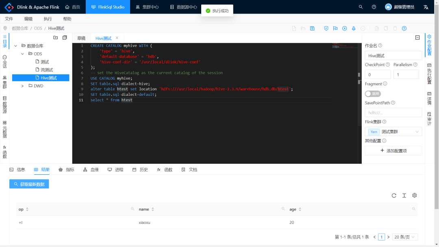
Task: Click the 添加配置项 button
Action: 393,150
